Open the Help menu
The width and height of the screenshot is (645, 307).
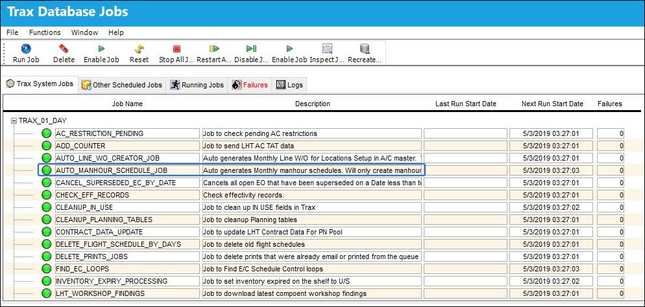(116, 32)
